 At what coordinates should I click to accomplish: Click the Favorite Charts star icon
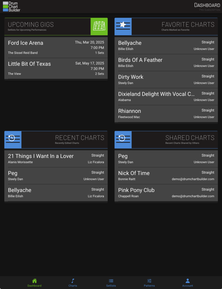[123, 27]
